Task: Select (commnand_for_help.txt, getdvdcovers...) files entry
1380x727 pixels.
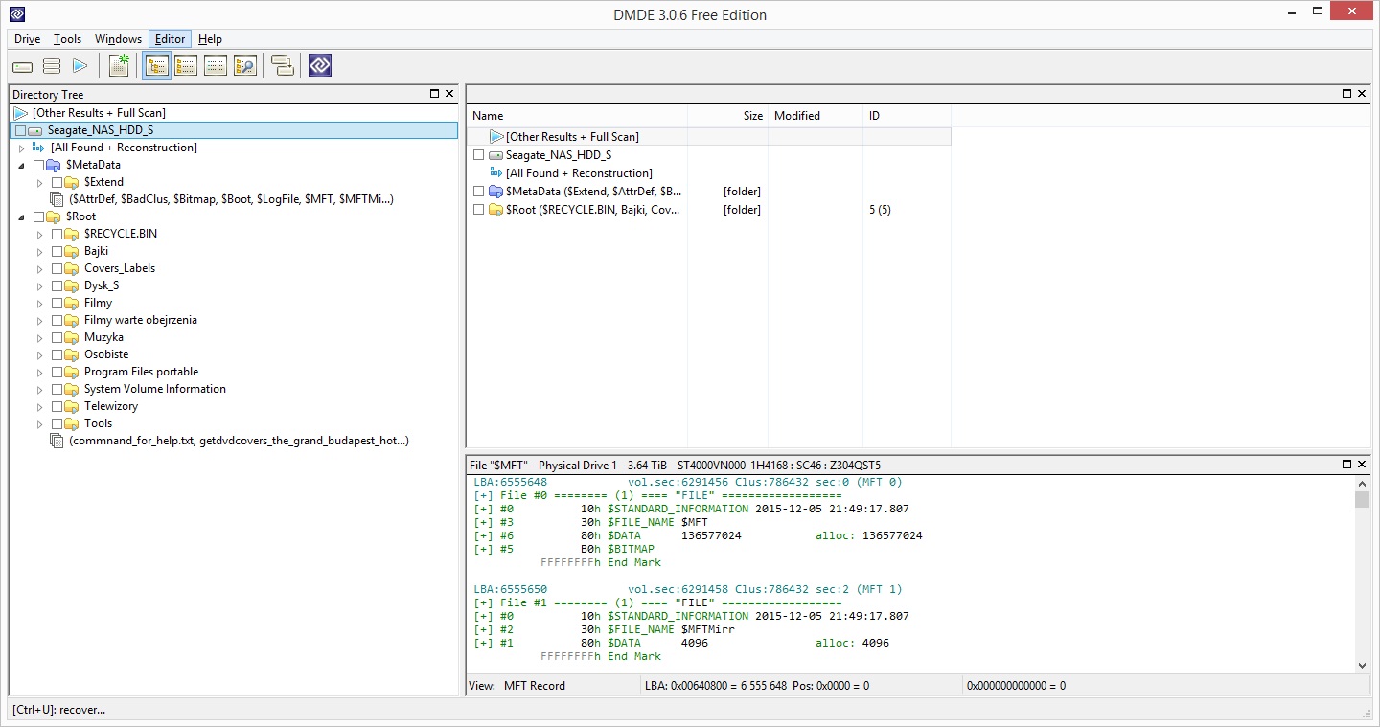Action: tap(239, 441)
